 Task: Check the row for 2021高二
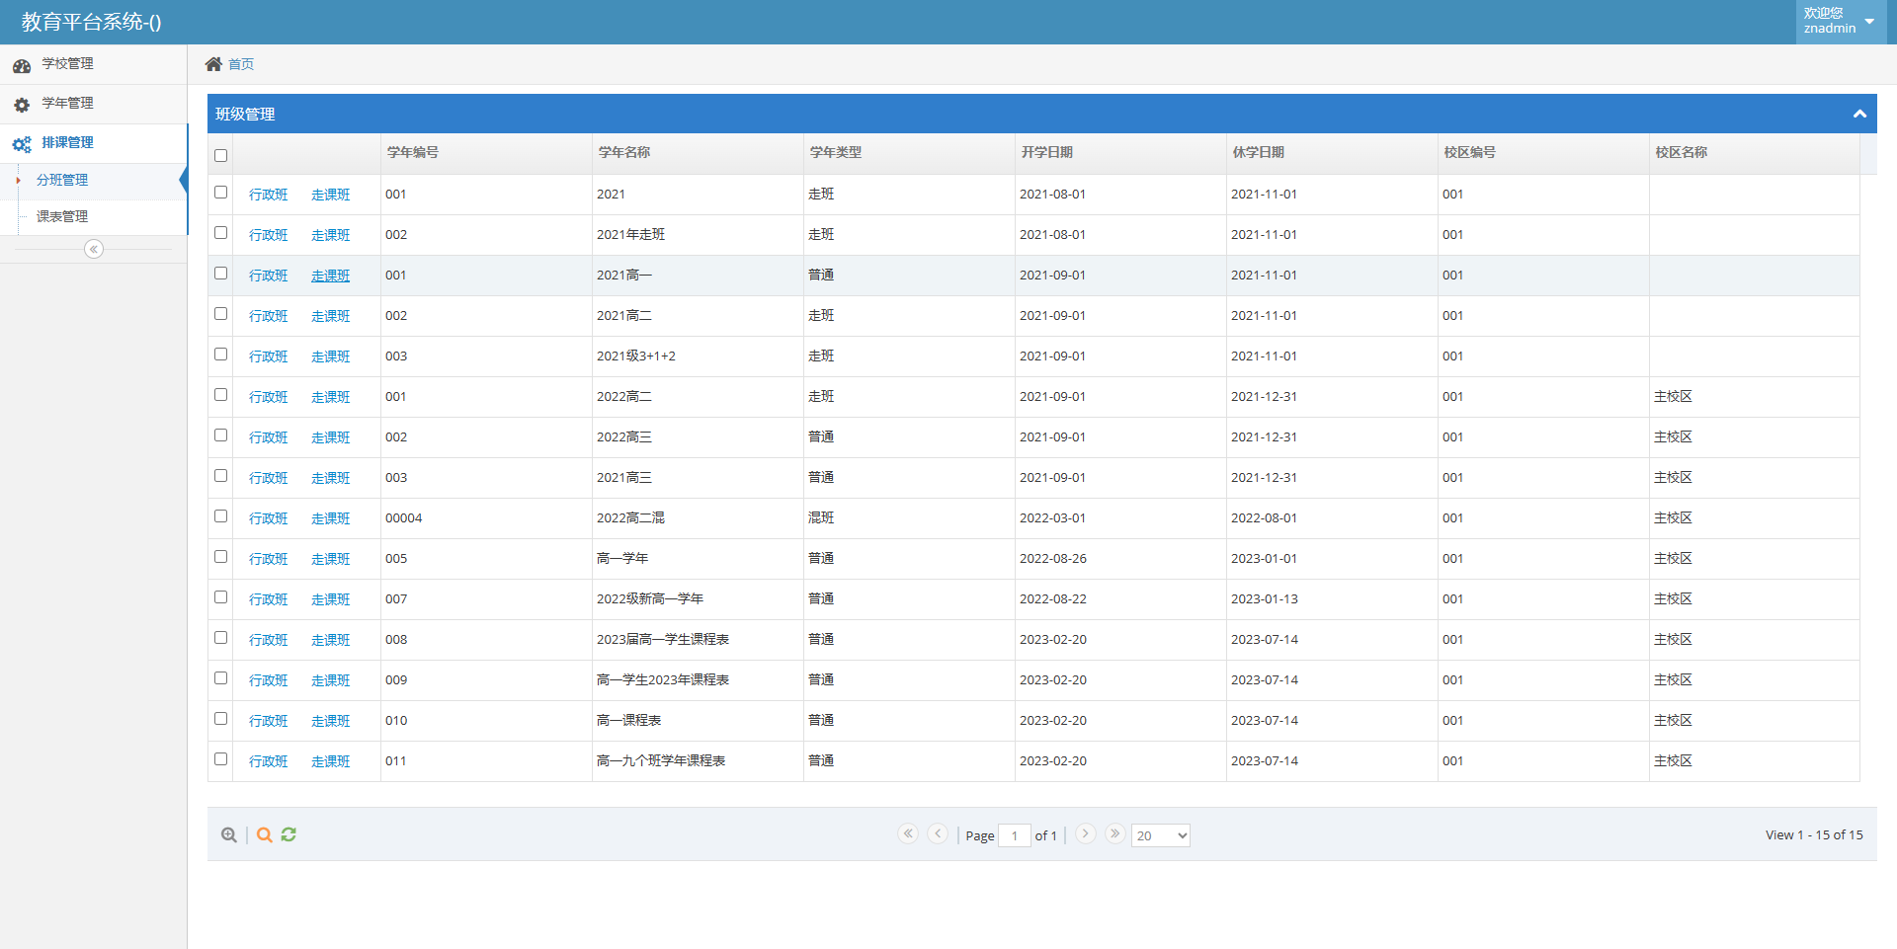(x=220, y=314)
